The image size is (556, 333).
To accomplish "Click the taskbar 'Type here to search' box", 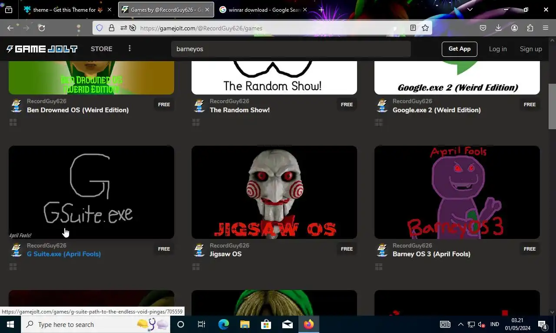I will tap(96, 324).
